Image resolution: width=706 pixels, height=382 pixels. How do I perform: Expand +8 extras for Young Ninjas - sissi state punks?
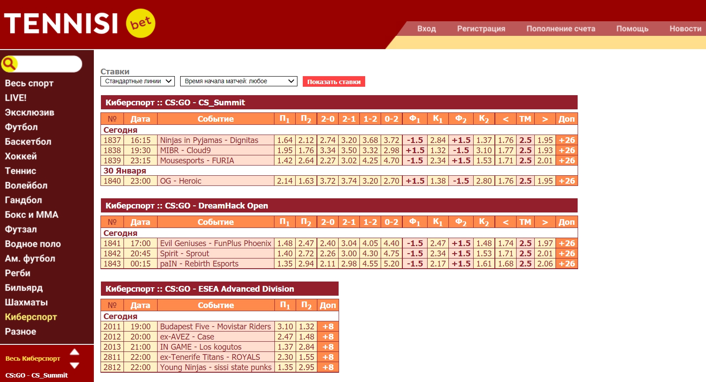328,367
